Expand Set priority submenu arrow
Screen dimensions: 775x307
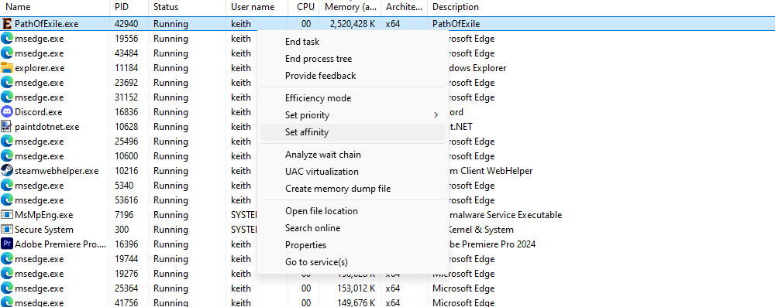coord(436,115)
